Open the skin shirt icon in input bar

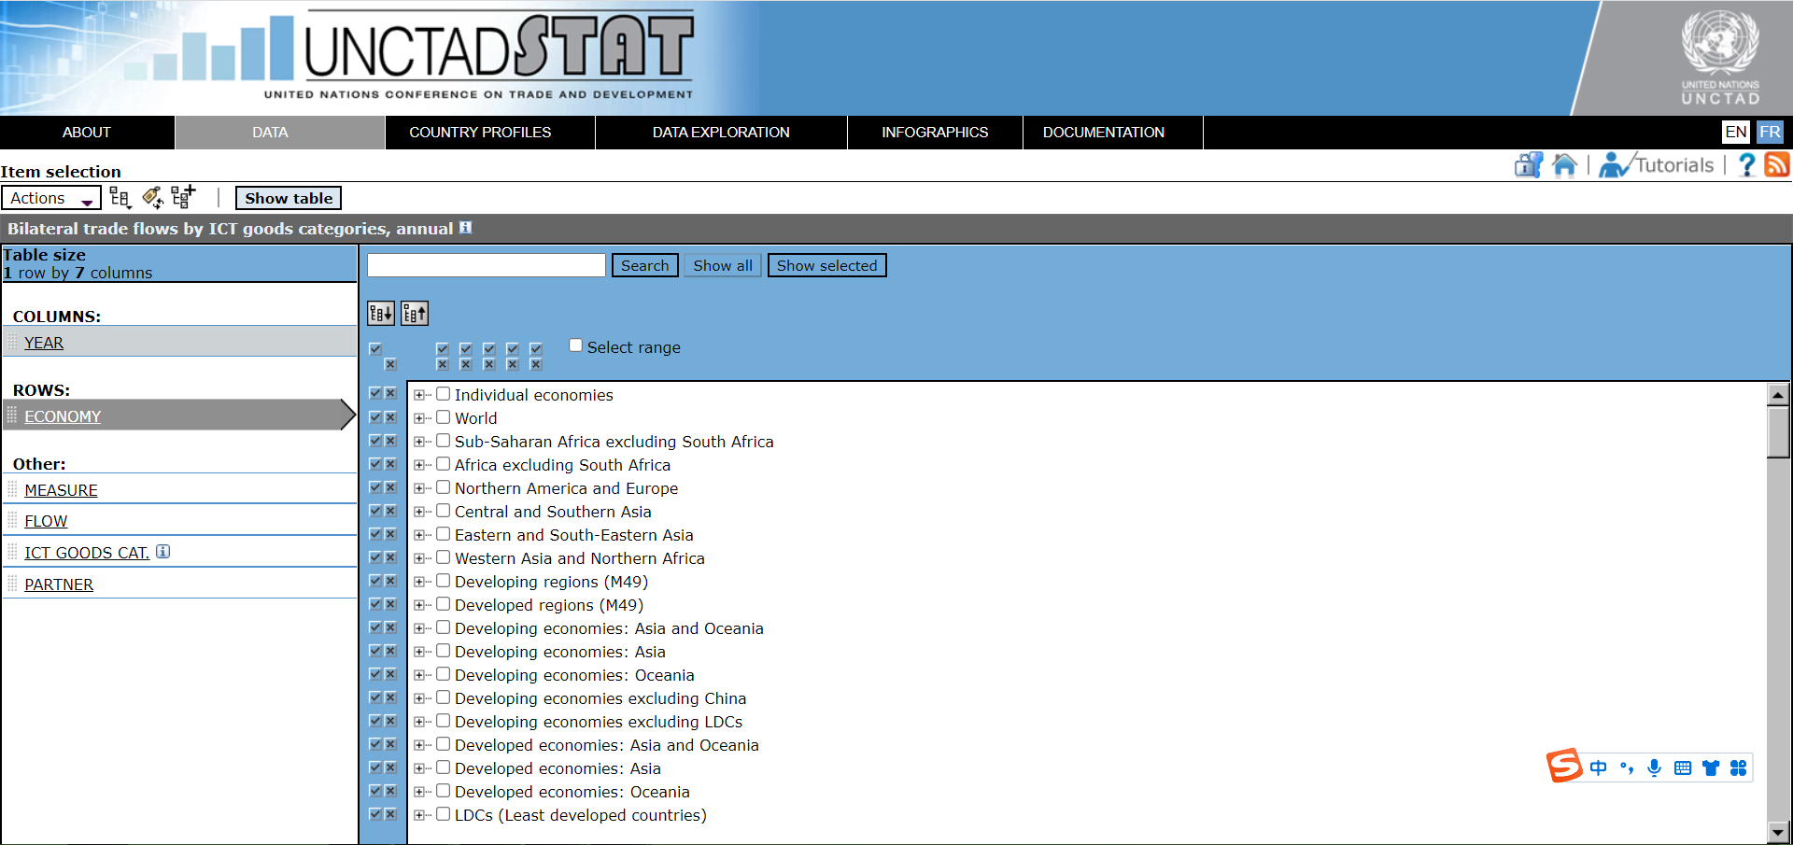[x=1711, y=768]
